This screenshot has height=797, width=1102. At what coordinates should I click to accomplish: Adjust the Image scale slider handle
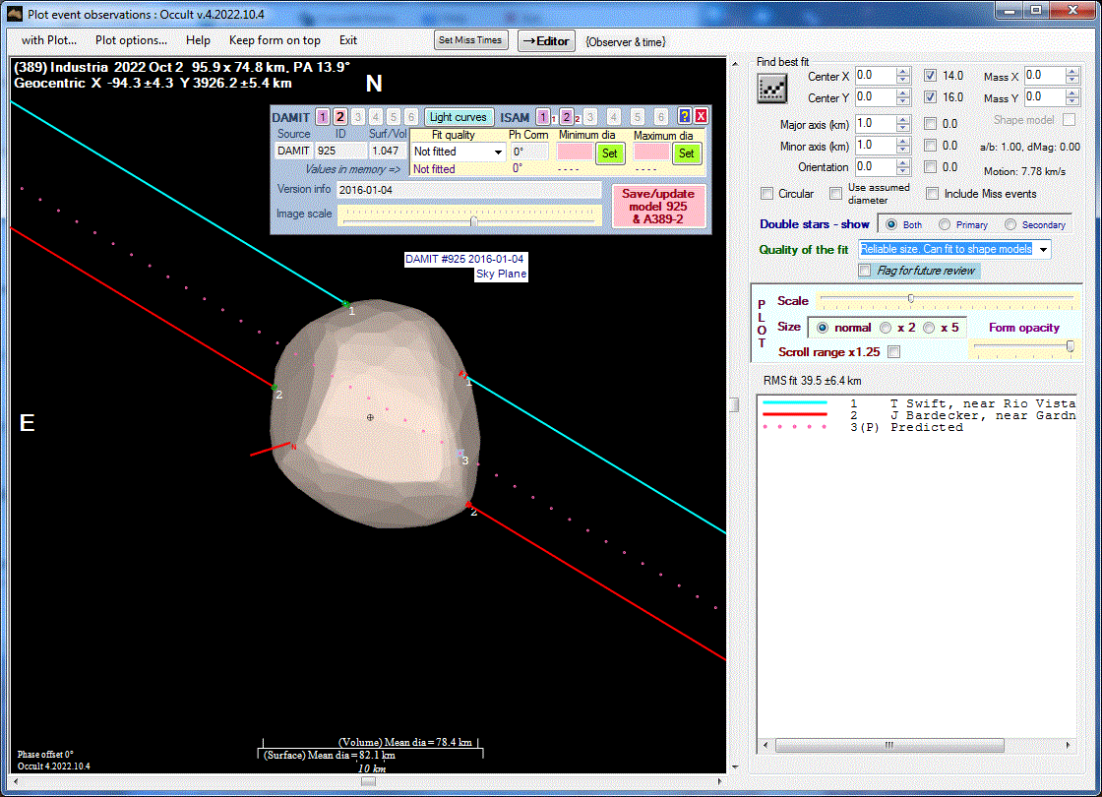tap(474, 220)
